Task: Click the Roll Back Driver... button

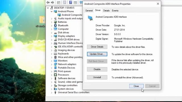Action: [x=97, y=61]
